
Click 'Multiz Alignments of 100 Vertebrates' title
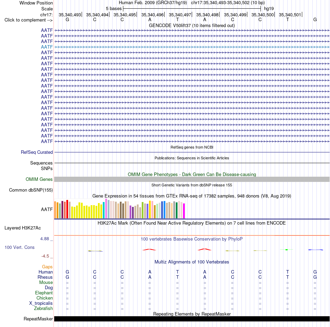[x=192, y=262]
